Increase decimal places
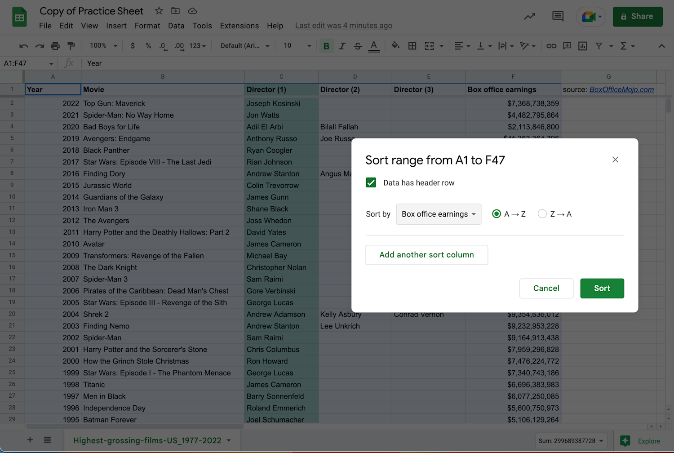The height and width of the screenshot is (453, 674). coord(179,46)
